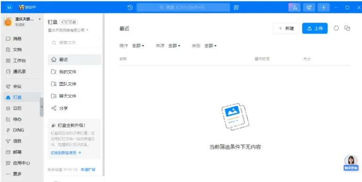Click the 搜索文件 search field
This screenshot has height=182, width=362.
click(x=74, y=43)
